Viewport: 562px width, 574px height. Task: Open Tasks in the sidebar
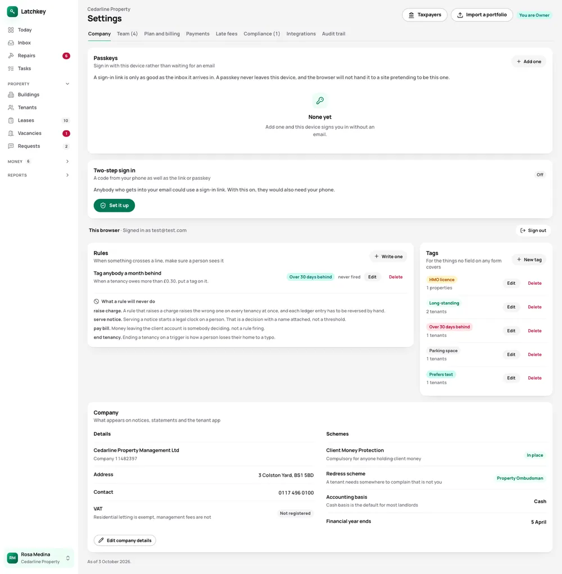[x=38, y=69]
